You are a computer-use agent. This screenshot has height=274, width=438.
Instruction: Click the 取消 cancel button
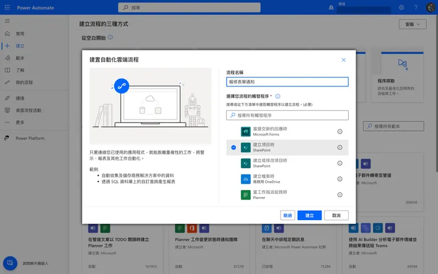[x=336, y=215]
